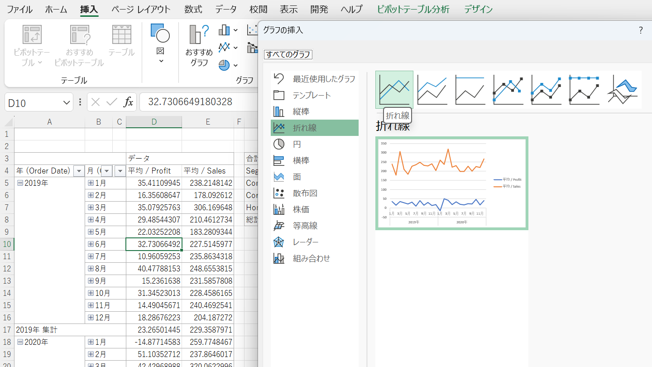Open the column C filter dropdown
The width and height of the screenshot is (652, 367).
120,171
